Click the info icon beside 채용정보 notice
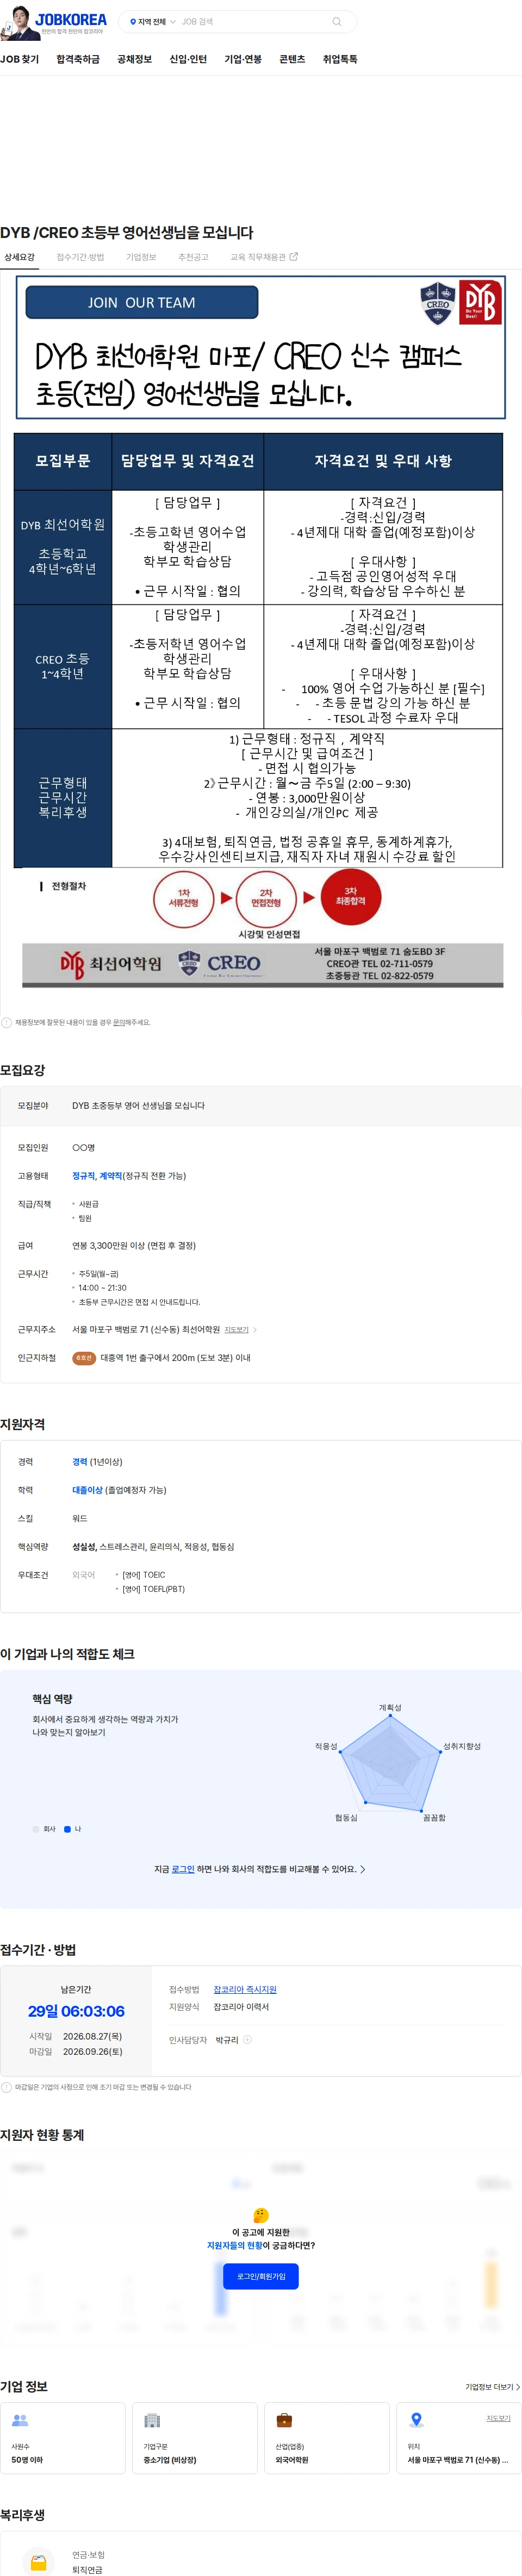 tap(6, 1022)
